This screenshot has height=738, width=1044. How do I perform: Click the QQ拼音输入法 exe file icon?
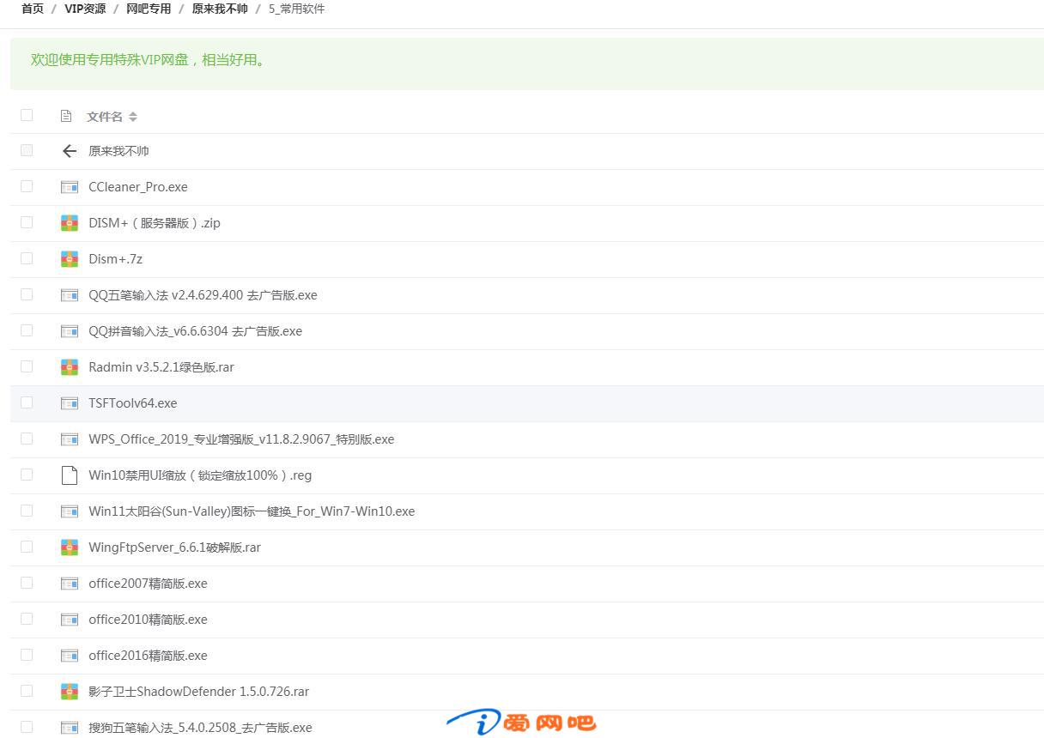[x=70, y=331]
